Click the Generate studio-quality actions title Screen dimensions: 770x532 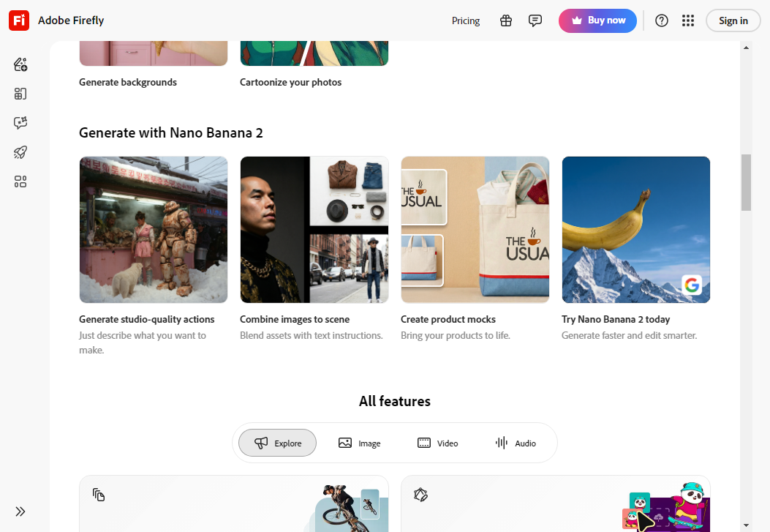tap(147, 319)
